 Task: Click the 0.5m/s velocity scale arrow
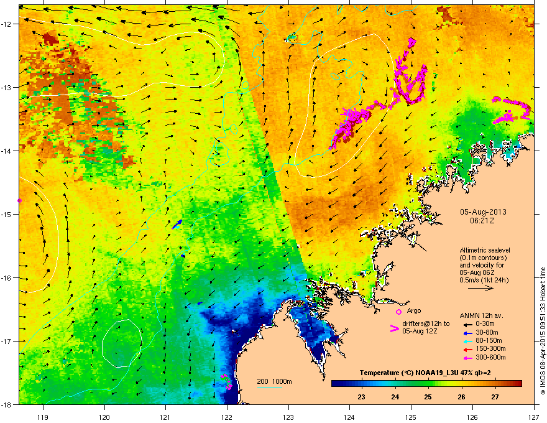click(x=480, y=288)
